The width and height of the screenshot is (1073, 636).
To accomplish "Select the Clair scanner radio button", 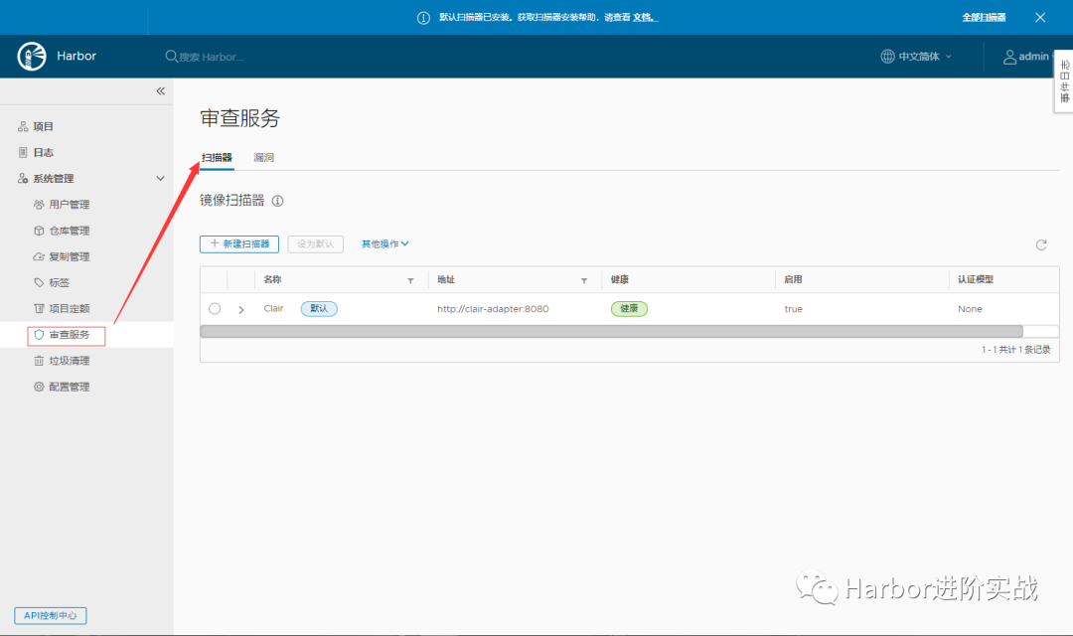I will pyautogui.click(x=215, y=309).
